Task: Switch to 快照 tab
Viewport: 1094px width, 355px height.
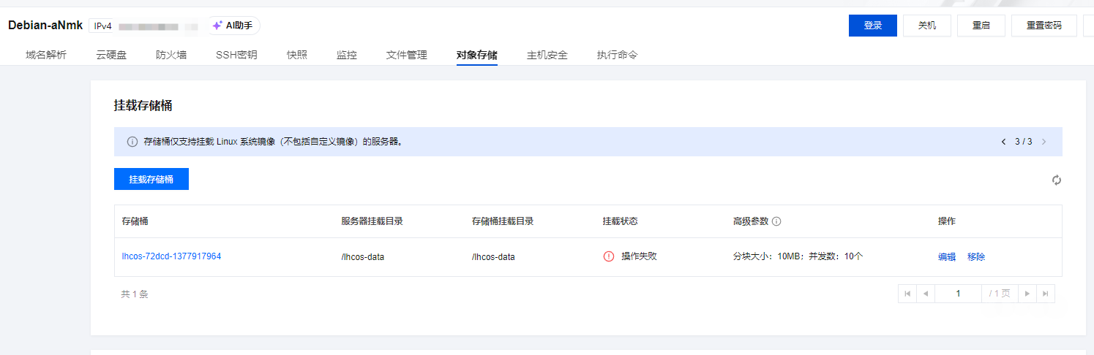Action: 297,55
